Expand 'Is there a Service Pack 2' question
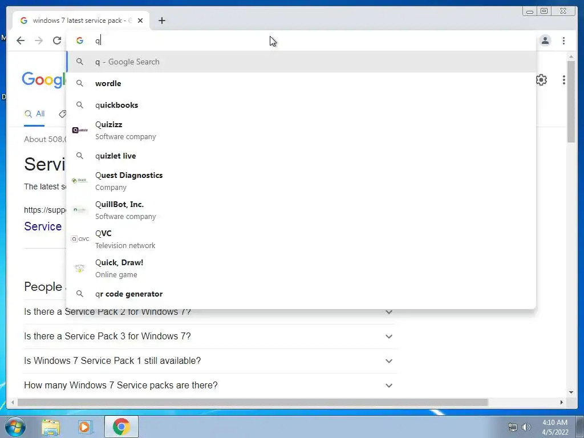The image size is (584, 438). [x=210, y=312]
